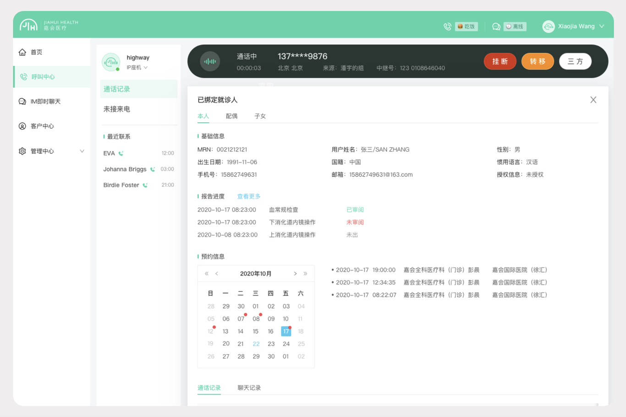Expand the Xiaojia Wang account menu arrow

[x=602, y=27]
